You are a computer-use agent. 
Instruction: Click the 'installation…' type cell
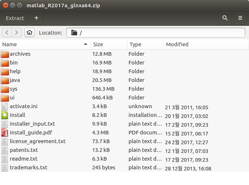(x=145, y=115)
